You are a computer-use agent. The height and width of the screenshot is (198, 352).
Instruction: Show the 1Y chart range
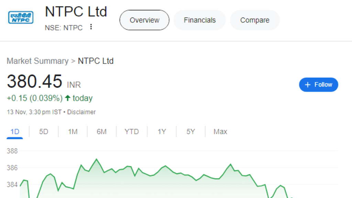pos(162,132)
